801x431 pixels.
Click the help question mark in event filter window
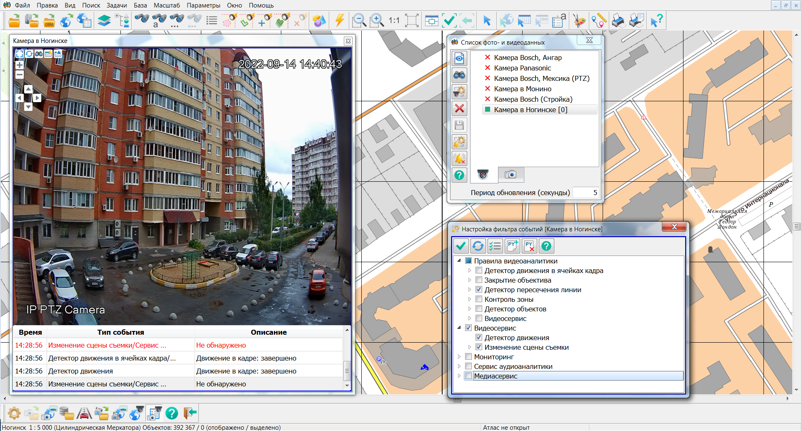546,246
